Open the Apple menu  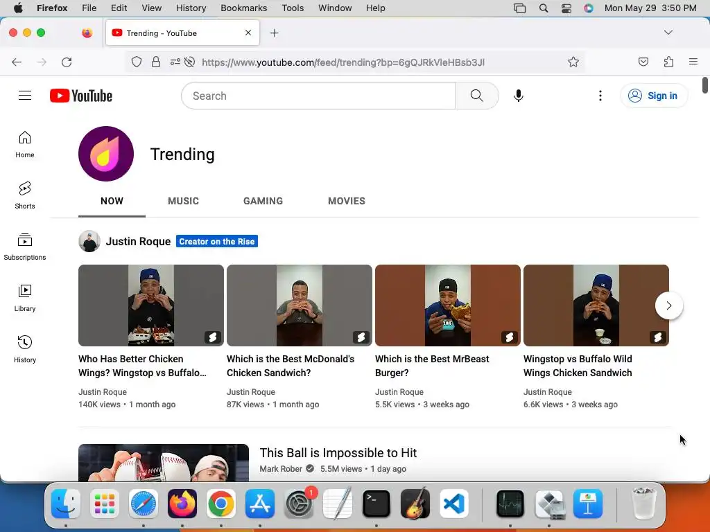18,8
